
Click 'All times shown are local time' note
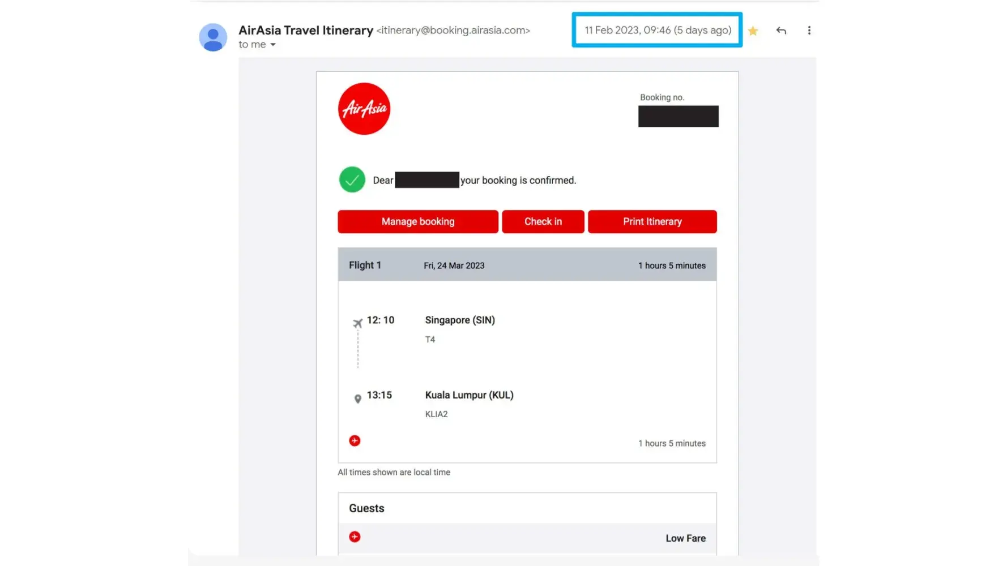tap(394, 472)
